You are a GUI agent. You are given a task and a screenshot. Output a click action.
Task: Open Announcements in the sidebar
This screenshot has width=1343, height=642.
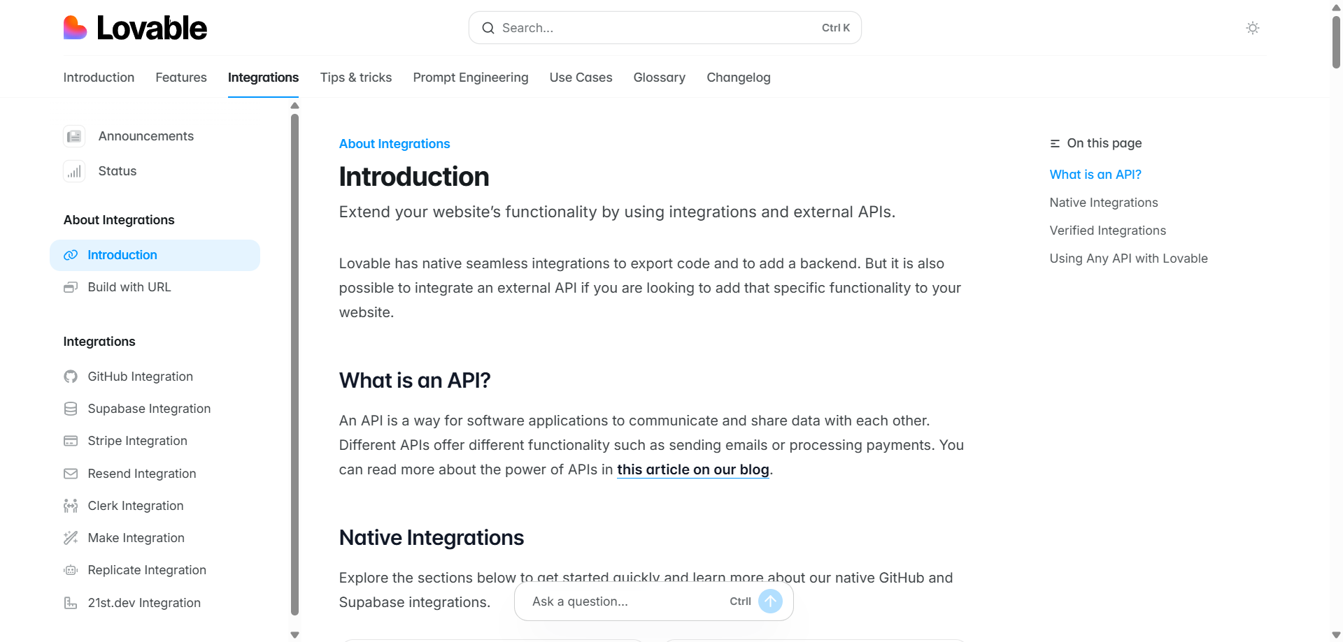click(x=146, y=136)
